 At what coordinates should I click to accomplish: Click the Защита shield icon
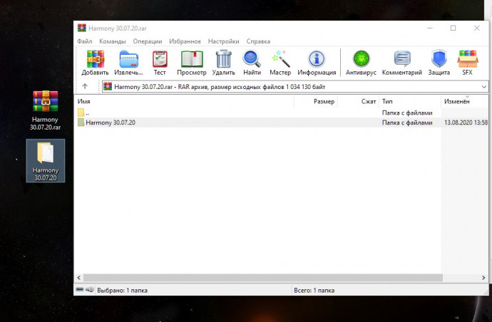tap(439, 63)
